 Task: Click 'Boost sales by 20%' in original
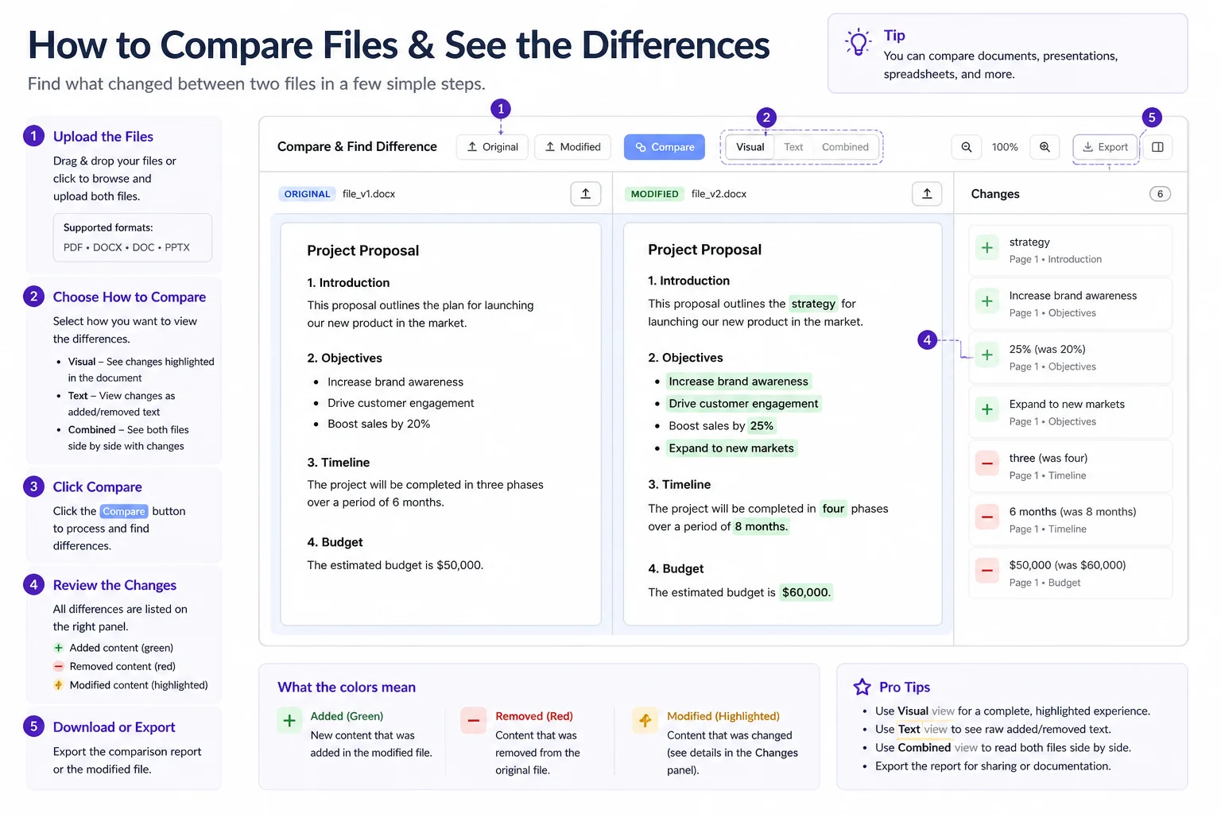pos(378,424)
